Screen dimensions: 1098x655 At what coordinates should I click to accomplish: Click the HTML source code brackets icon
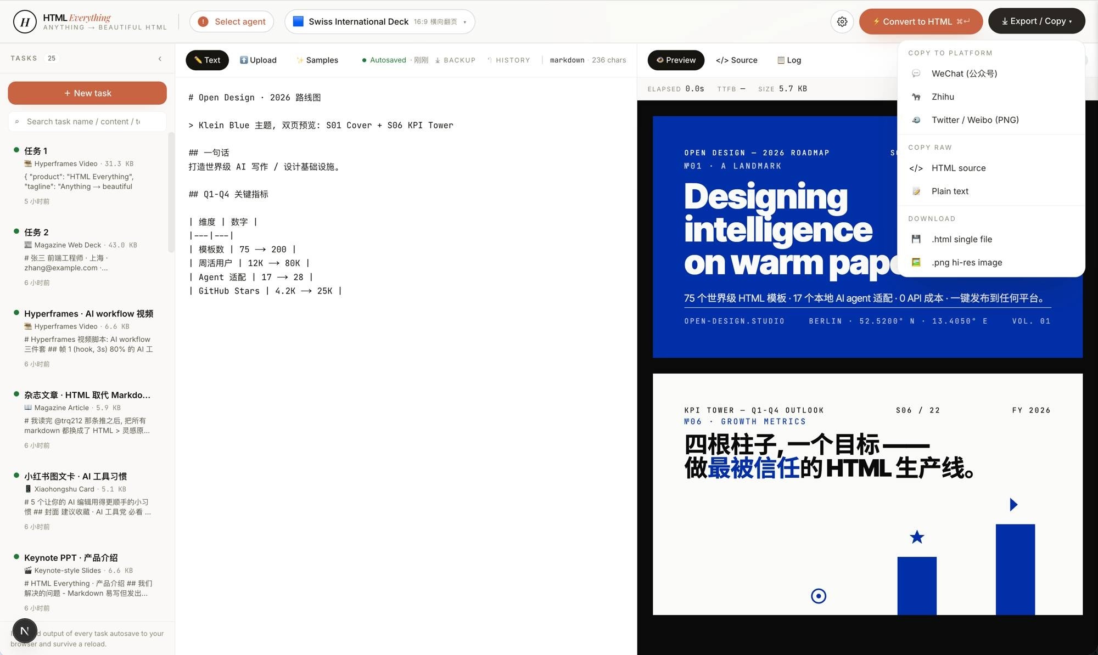coord(916,168)
